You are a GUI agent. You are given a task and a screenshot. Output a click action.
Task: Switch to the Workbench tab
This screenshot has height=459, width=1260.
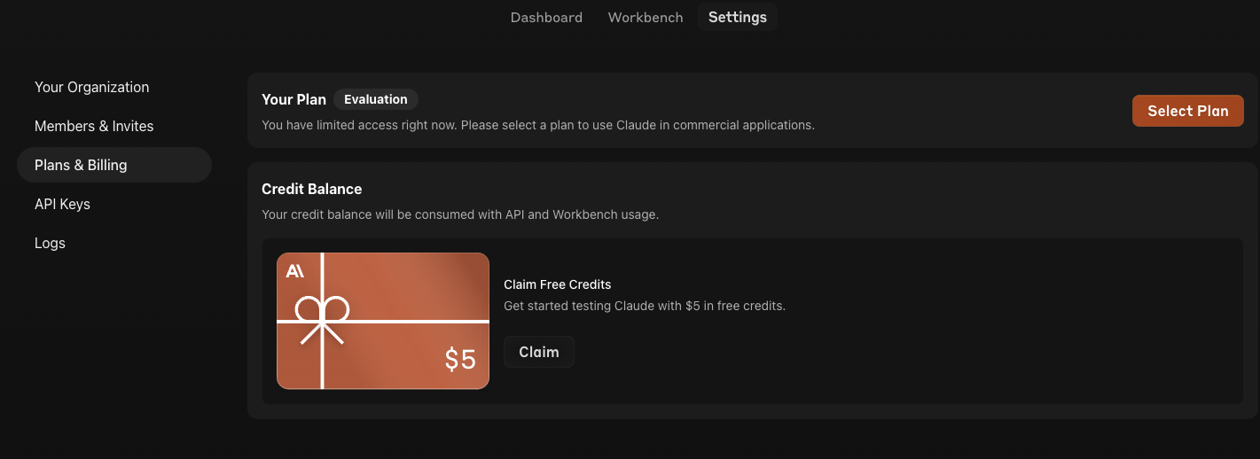[x=646, y=18]
